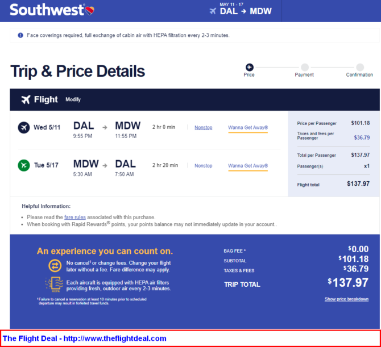
Task: Click the HEPA air filter icon
Action: (54, 284)
